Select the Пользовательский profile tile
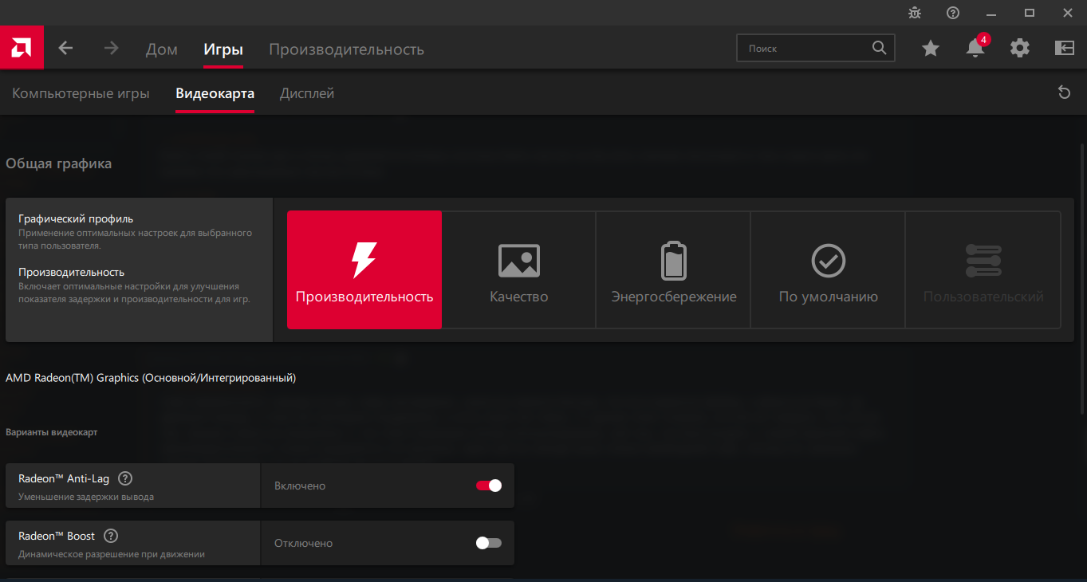This screenshot has width=1087, height=582. [x=983, y=269]
